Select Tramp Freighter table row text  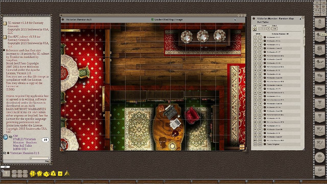point(273,144)
